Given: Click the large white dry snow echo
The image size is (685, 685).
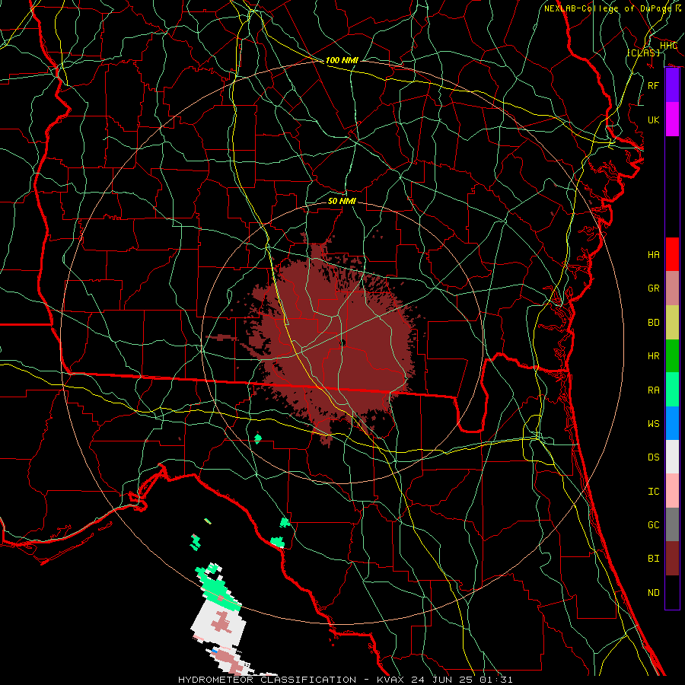Looking at the screenshot, I should pos(218,623).
